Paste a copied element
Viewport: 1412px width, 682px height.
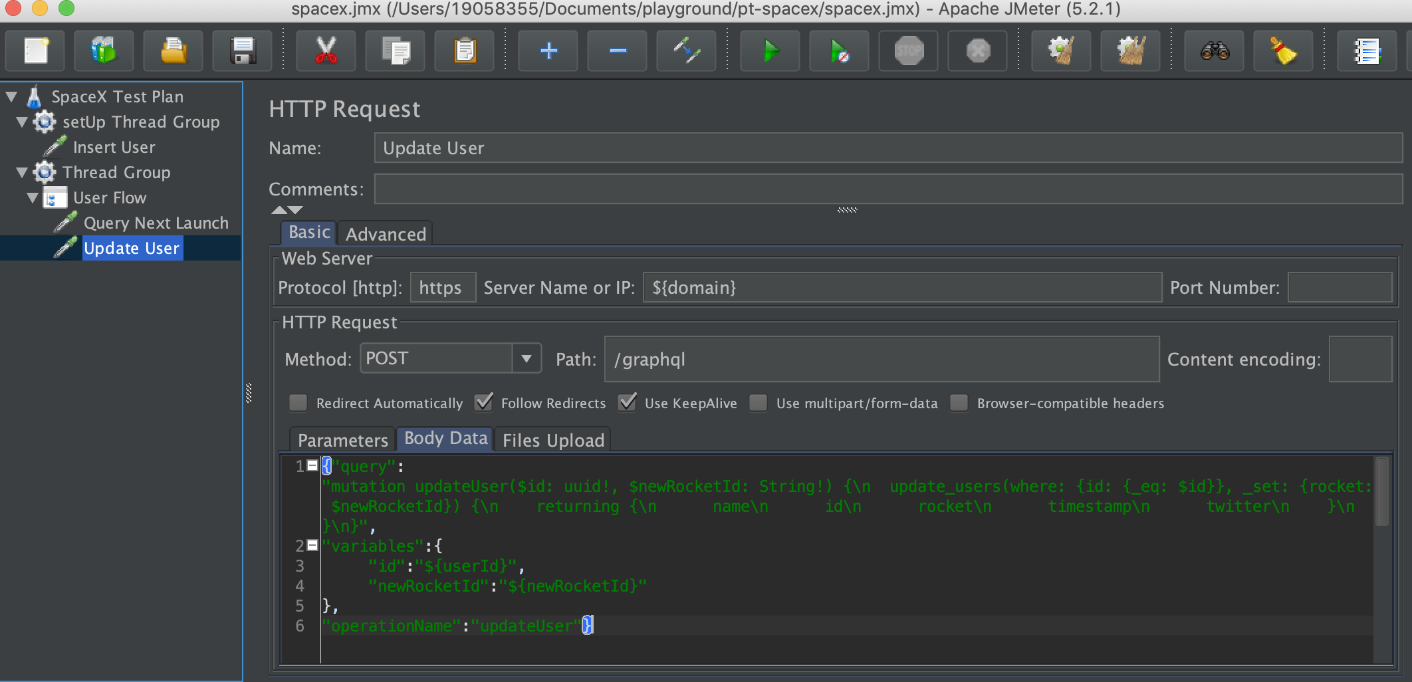coord(464,51)
